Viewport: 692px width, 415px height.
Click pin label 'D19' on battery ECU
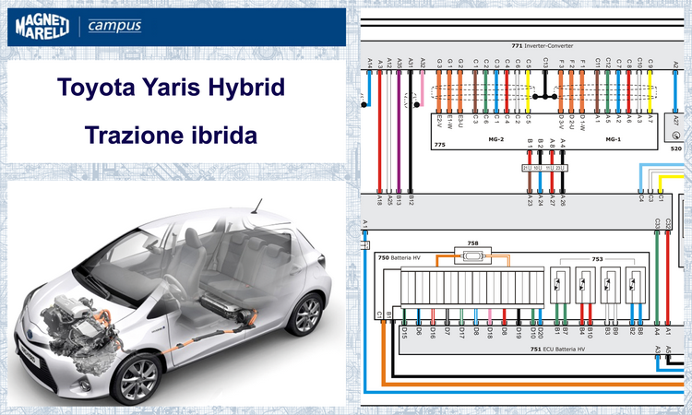tap(519, 333)
